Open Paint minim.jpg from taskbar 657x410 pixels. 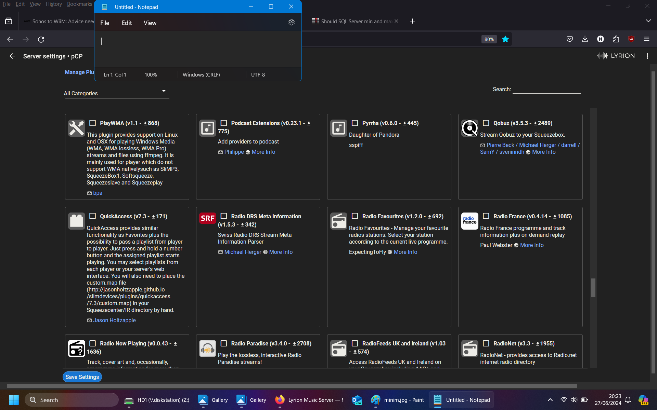pyautogui.click(x=398, y=400)
